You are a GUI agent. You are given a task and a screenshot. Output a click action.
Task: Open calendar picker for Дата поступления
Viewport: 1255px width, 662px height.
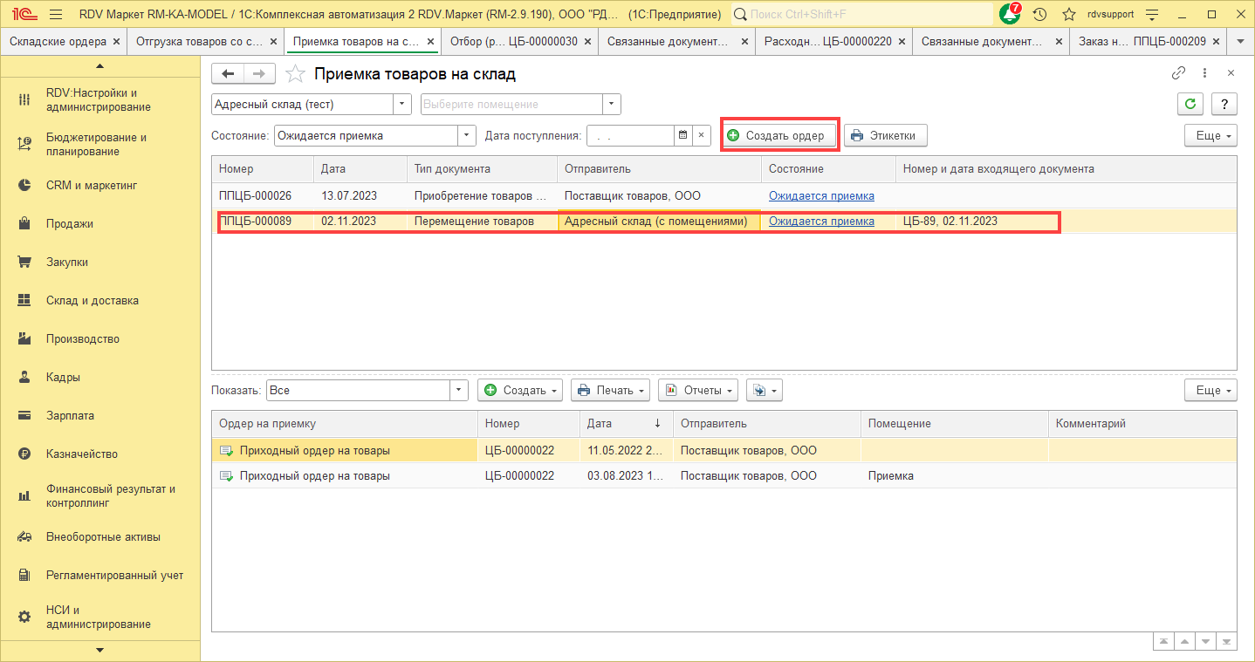[683, 135]
